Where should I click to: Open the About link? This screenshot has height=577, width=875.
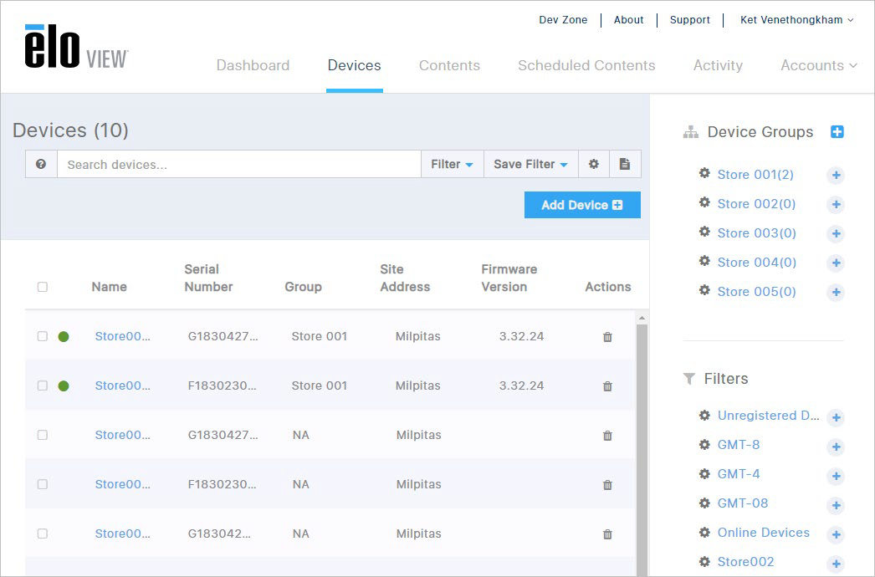628,20
